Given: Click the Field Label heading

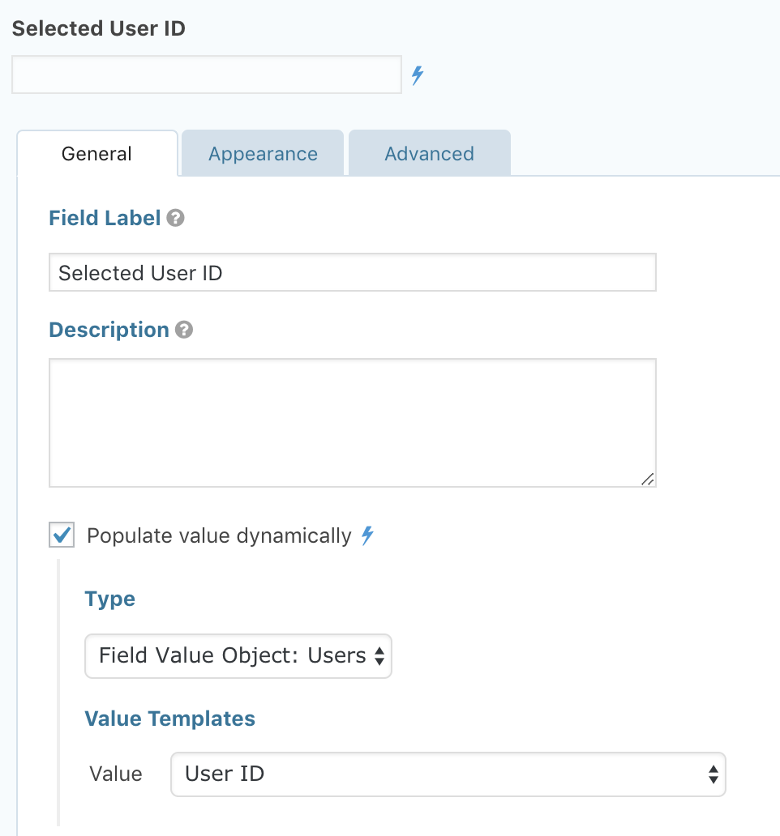Looking at the screenshot, I should point(105,219).
